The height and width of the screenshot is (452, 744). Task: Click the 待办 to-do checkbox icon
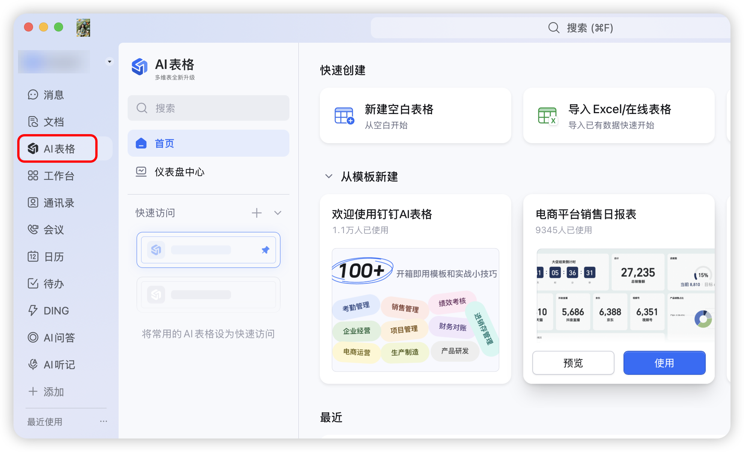33,283
